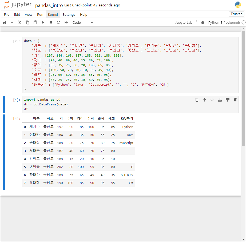This screenshot has height=242, width=246.
Task: Click the Jupyter logo
Action: tap(17, 5)
